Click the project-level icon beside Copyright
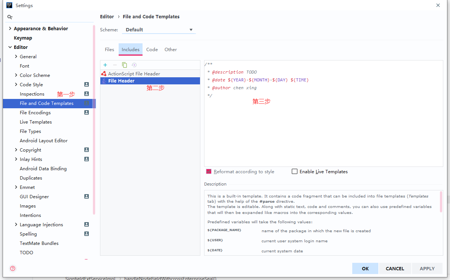This screenshot has width=450, height=280. click(x=87, y=150)
